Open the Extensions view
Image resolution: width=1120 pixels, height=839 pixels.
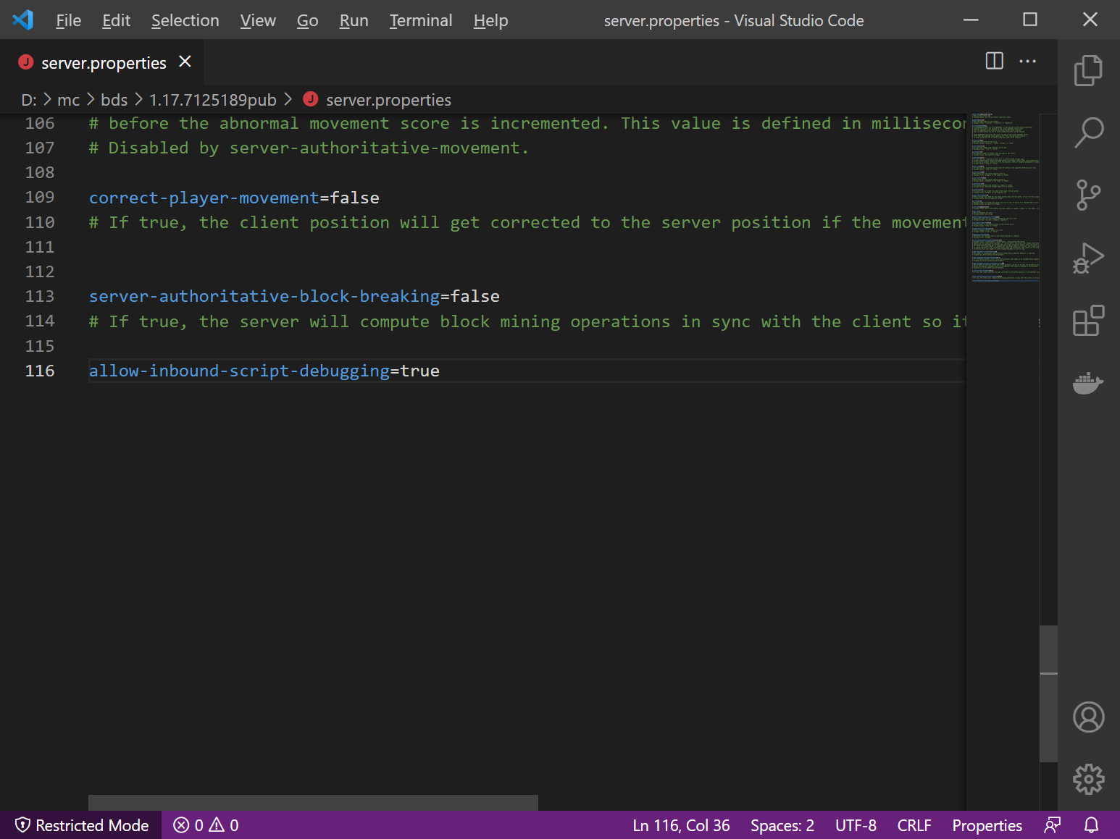tap(1087, 321)
